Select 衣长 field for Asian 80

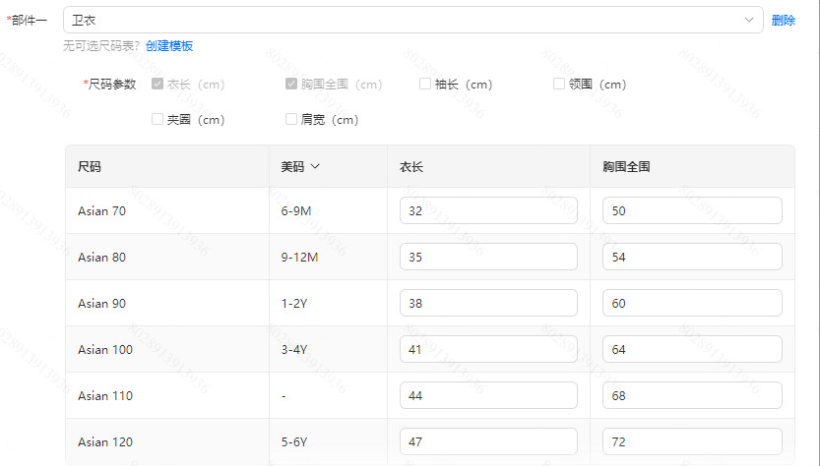click(488, 257)
